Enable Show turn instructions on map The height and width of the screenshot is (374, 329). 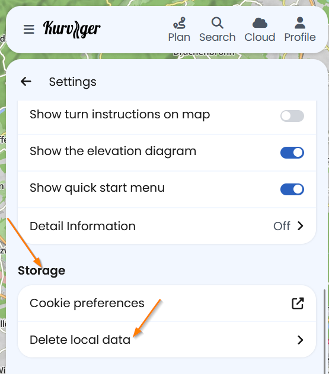click(x=292, y=116)
